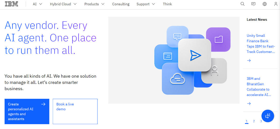
Task: Click arrow under Unity Small Finance Bank news
Action: click(249, 61)
